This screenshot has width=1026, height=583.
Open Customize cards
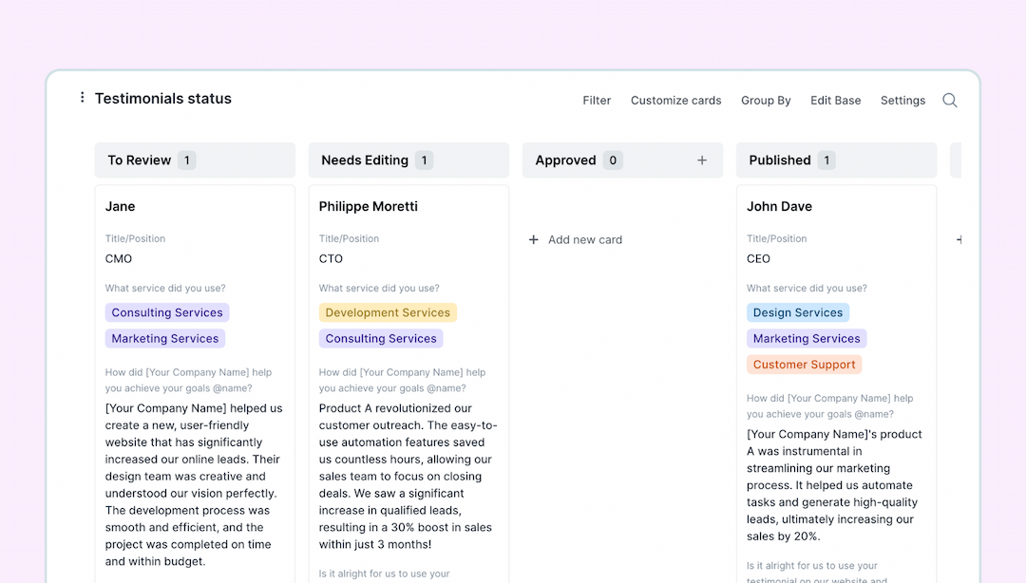[675, 100]
